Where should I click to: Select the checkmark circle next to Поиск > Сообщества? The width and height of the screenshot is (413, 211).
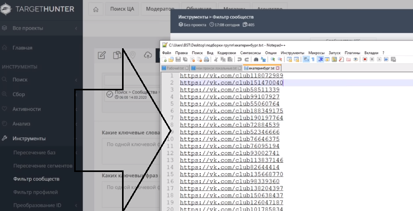pyautogui.click(x=109, y=94)
